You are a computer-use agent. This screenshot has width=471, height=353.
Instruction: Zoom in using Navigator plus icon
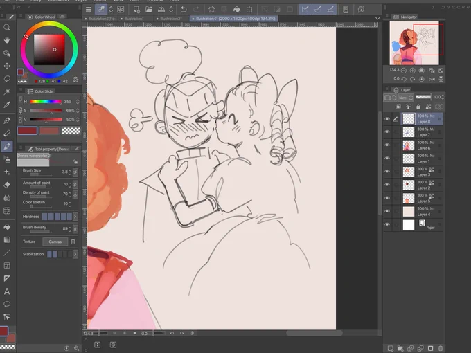412,71
